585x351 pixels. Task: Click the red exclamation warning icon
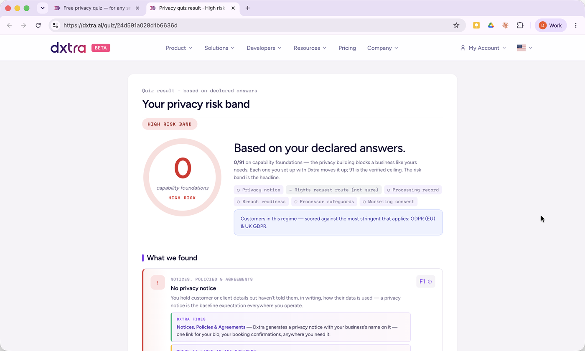[158, 282]
